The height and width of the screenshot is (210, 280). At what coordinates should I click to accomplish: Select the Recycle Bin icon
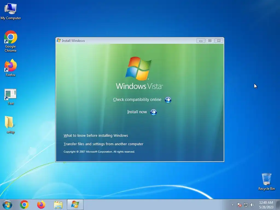[x=266, y=182]
